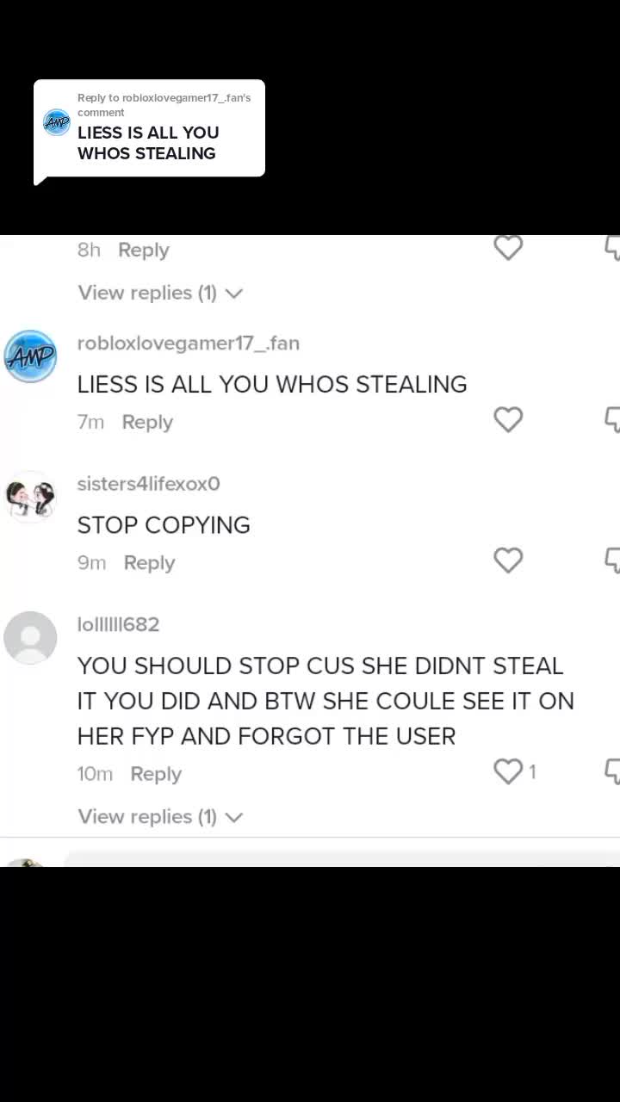Viewport: 620px width, 1102px height.
Task: Expand View replies (1) under lolllllll682's comment
Action: (x=160, y=816)
